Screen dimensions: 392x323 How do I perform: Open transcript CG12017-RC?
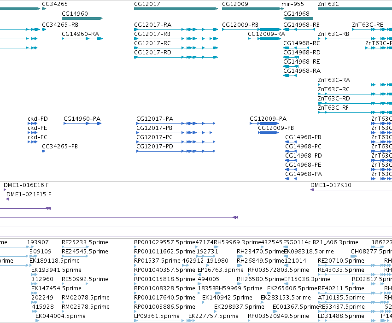[x=152, y=43]
